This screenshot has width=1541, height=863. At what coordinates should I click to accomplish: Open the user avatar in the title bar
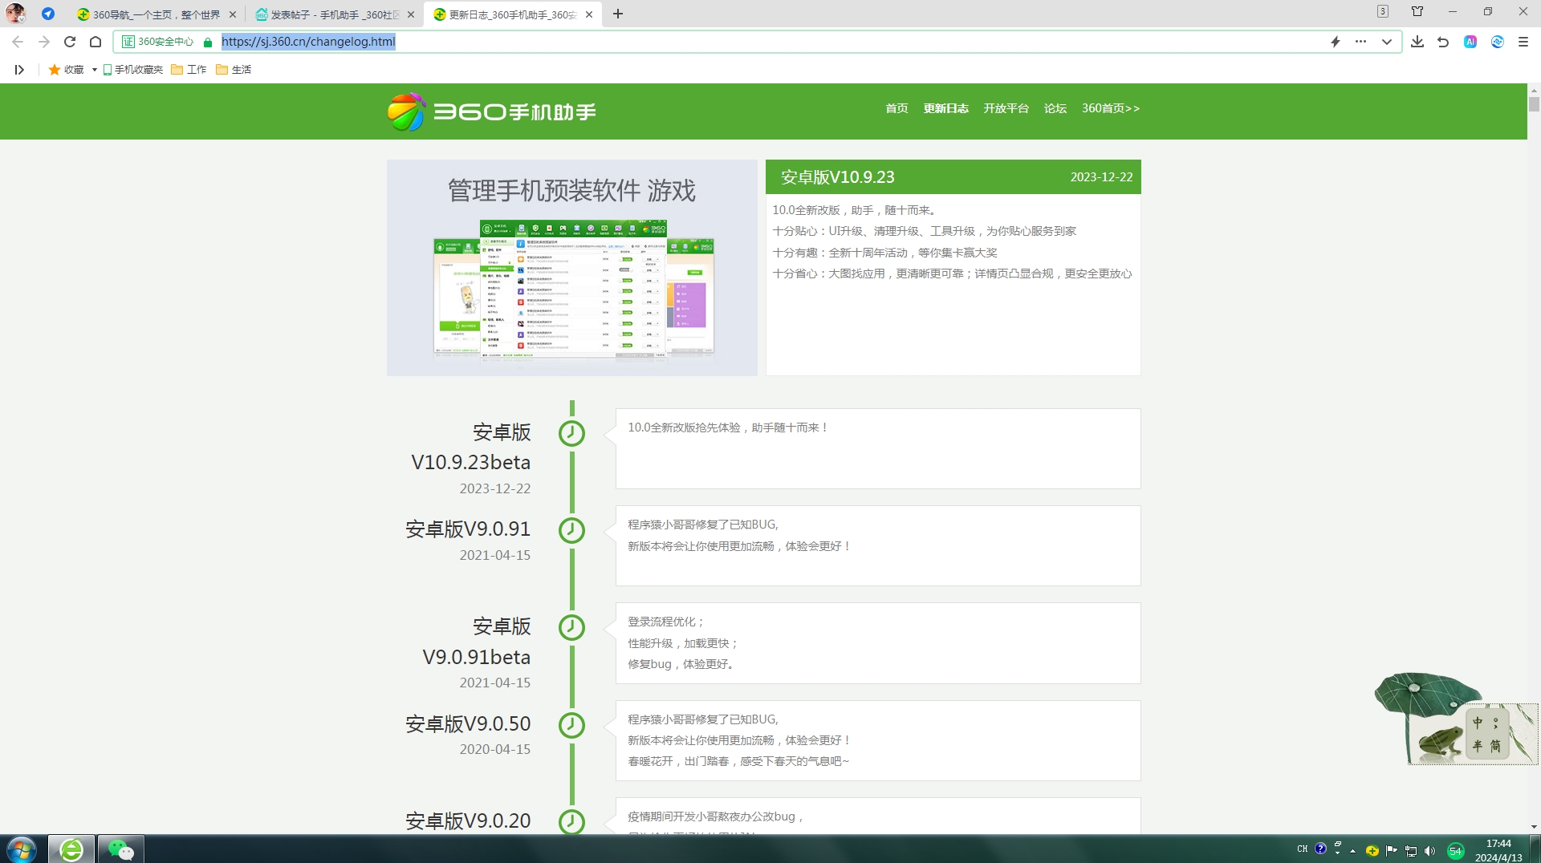(x=15, y=14)
